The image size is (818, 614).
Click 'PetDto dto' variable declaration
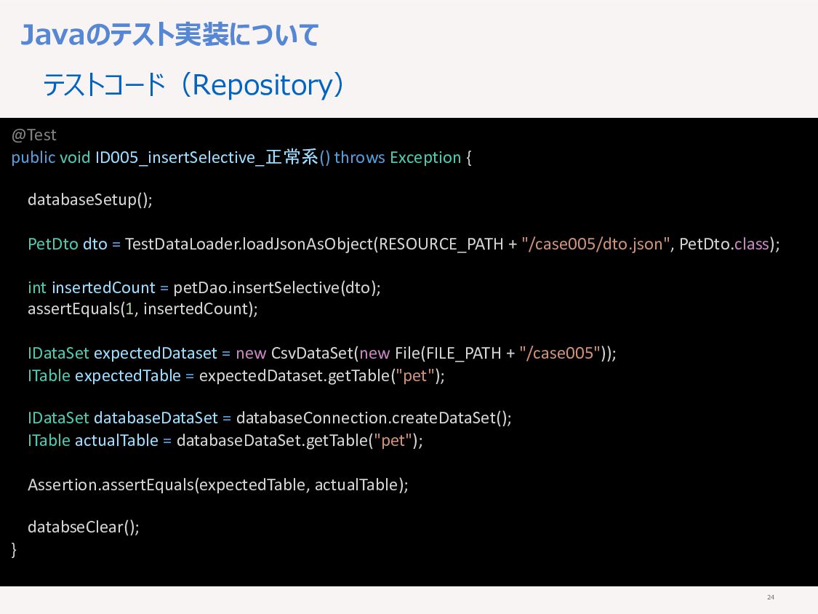click(x=68, y=244)
